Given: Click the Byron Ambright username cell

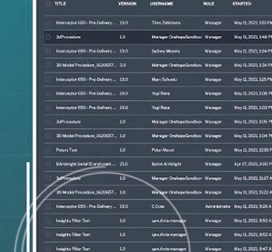Looking at the screenshot, I should click(x=166, y=164).
